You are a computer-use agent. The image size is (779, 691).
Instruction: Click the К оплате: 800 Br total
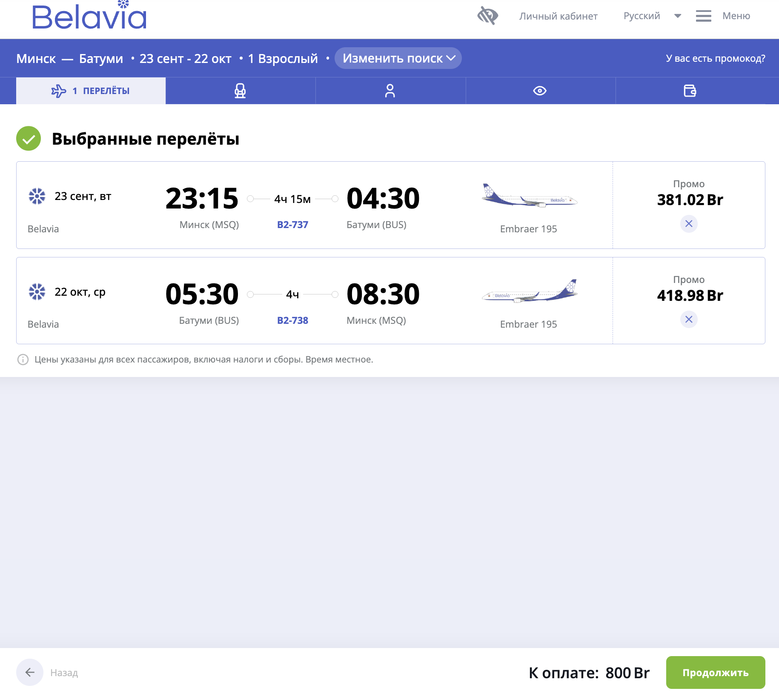589,673
